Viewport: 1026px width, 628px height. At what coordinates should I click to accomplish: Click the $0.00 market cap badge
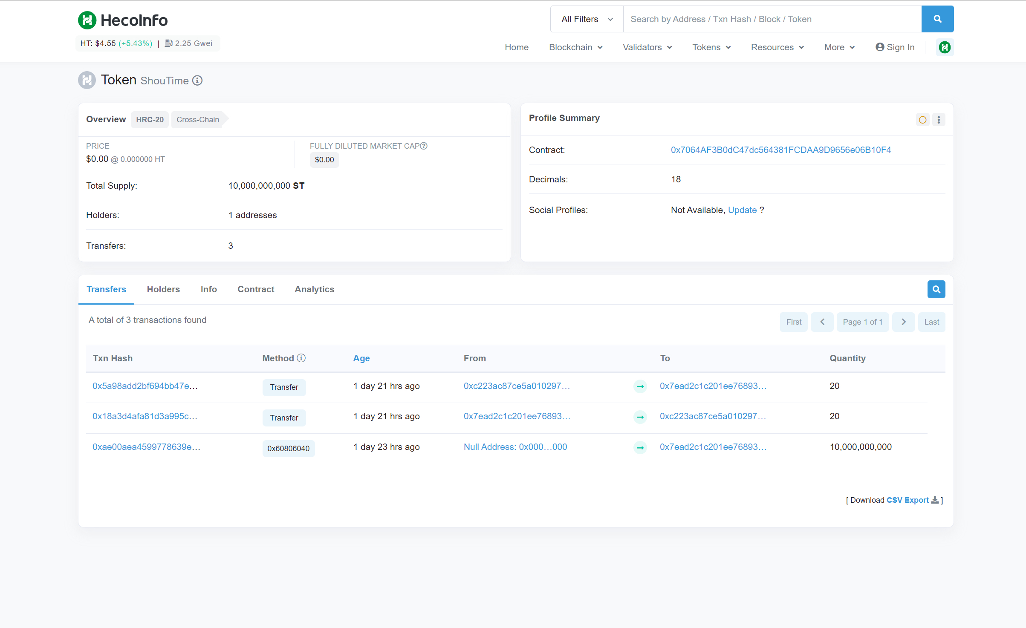pyautogui.click(x=324, y=160)
